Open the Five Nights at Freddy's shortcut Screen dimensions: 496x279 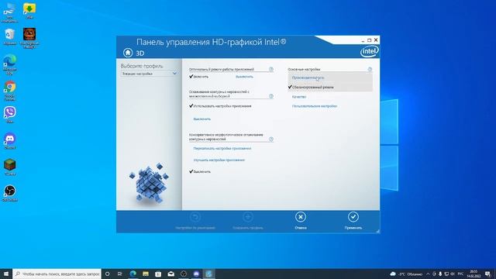(29, 38)
